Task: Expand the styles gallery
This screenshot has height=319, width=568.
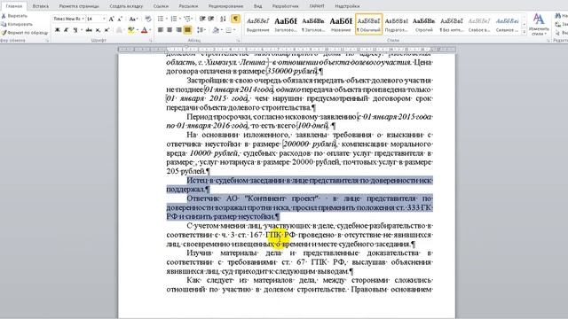Action: [525, 32]
